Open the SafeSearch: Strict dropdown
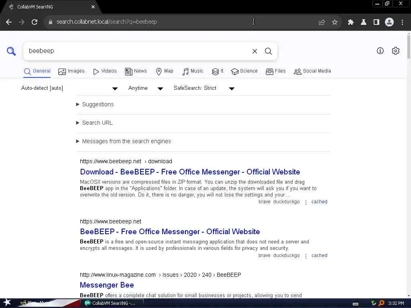 [x=203, y=88]
